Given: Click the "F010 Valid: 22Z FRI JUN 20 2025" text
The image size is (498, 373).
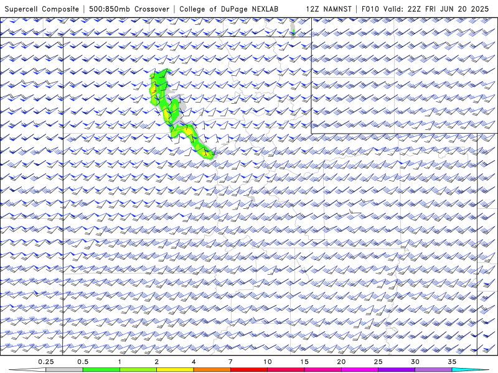Looking at the screenshot, I should (425, 9).
